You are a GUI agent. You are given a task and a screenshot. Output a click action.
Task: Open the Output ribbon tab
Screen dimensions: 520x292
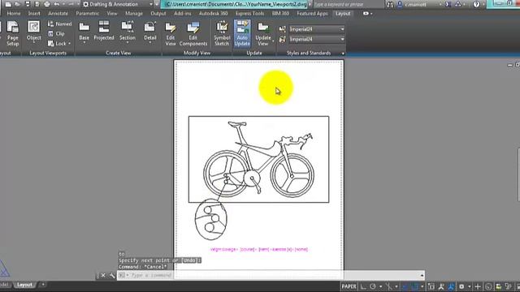point(158,14)
